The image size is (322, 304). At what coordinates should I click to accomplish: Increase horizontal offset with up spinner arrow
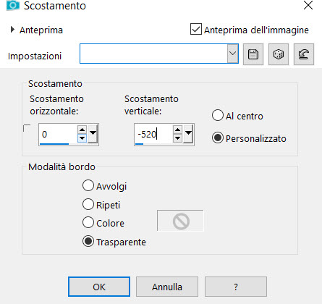(x=82, y=130)
